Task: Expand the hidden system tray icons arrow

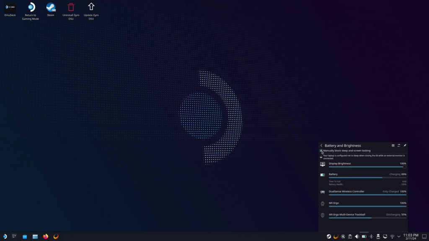Action: click(399, 236)
